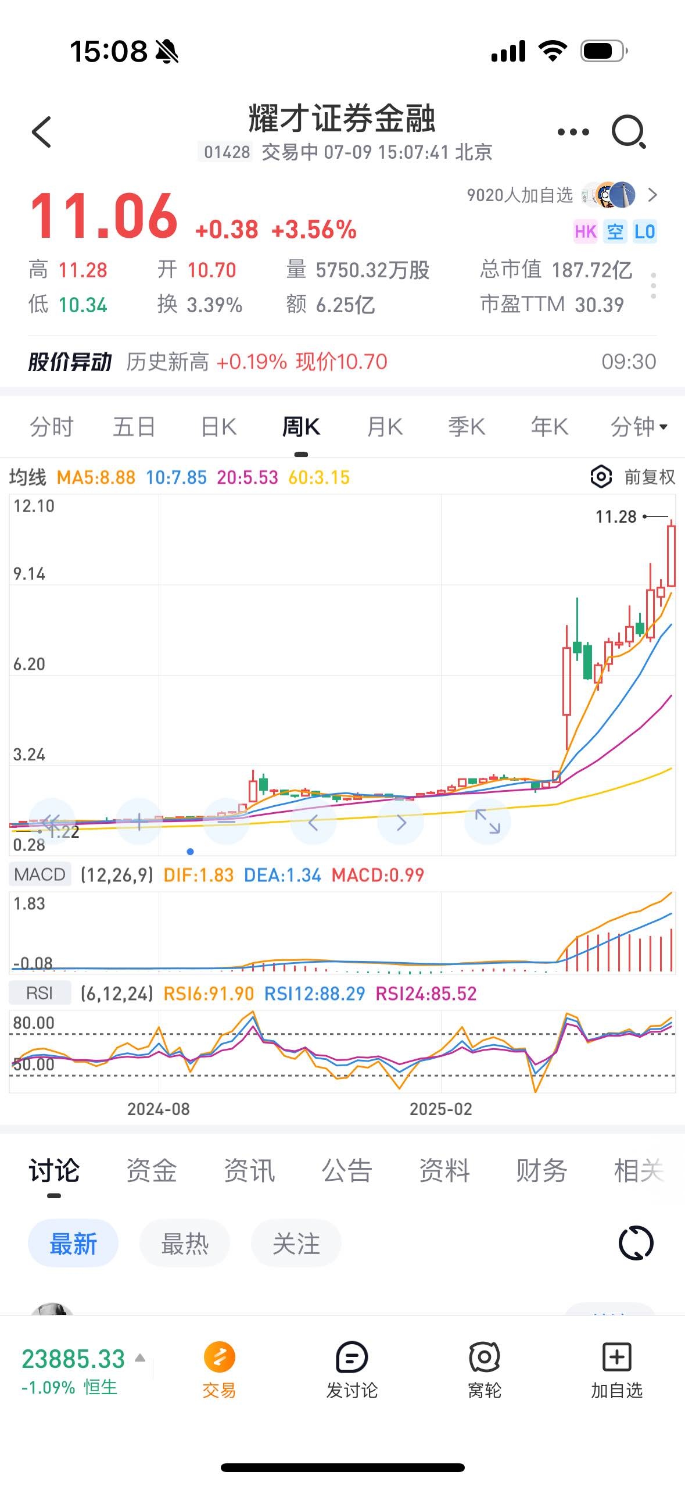Open the 资金 section tab

pyautogui.click(x=152, y=1170)
